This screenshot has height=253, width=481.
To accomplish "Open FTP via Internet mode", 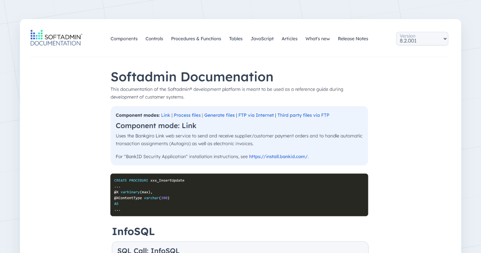I will coord(257,115).
